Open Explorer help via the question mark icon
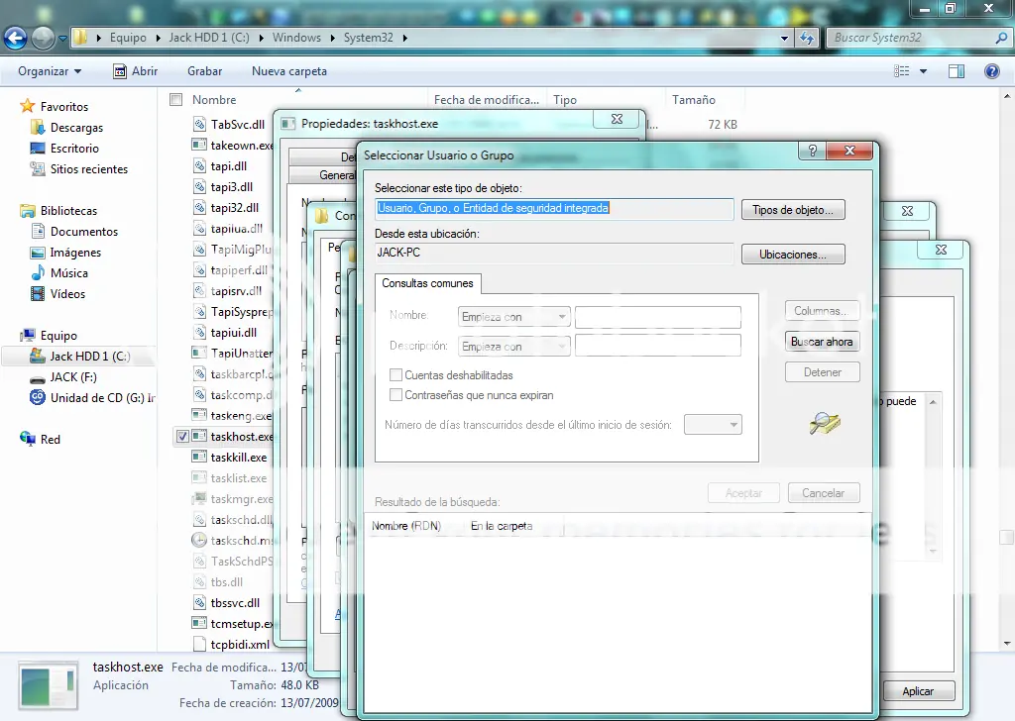Viewport: 1015px width, 721px height. click(x=991, y=71)
